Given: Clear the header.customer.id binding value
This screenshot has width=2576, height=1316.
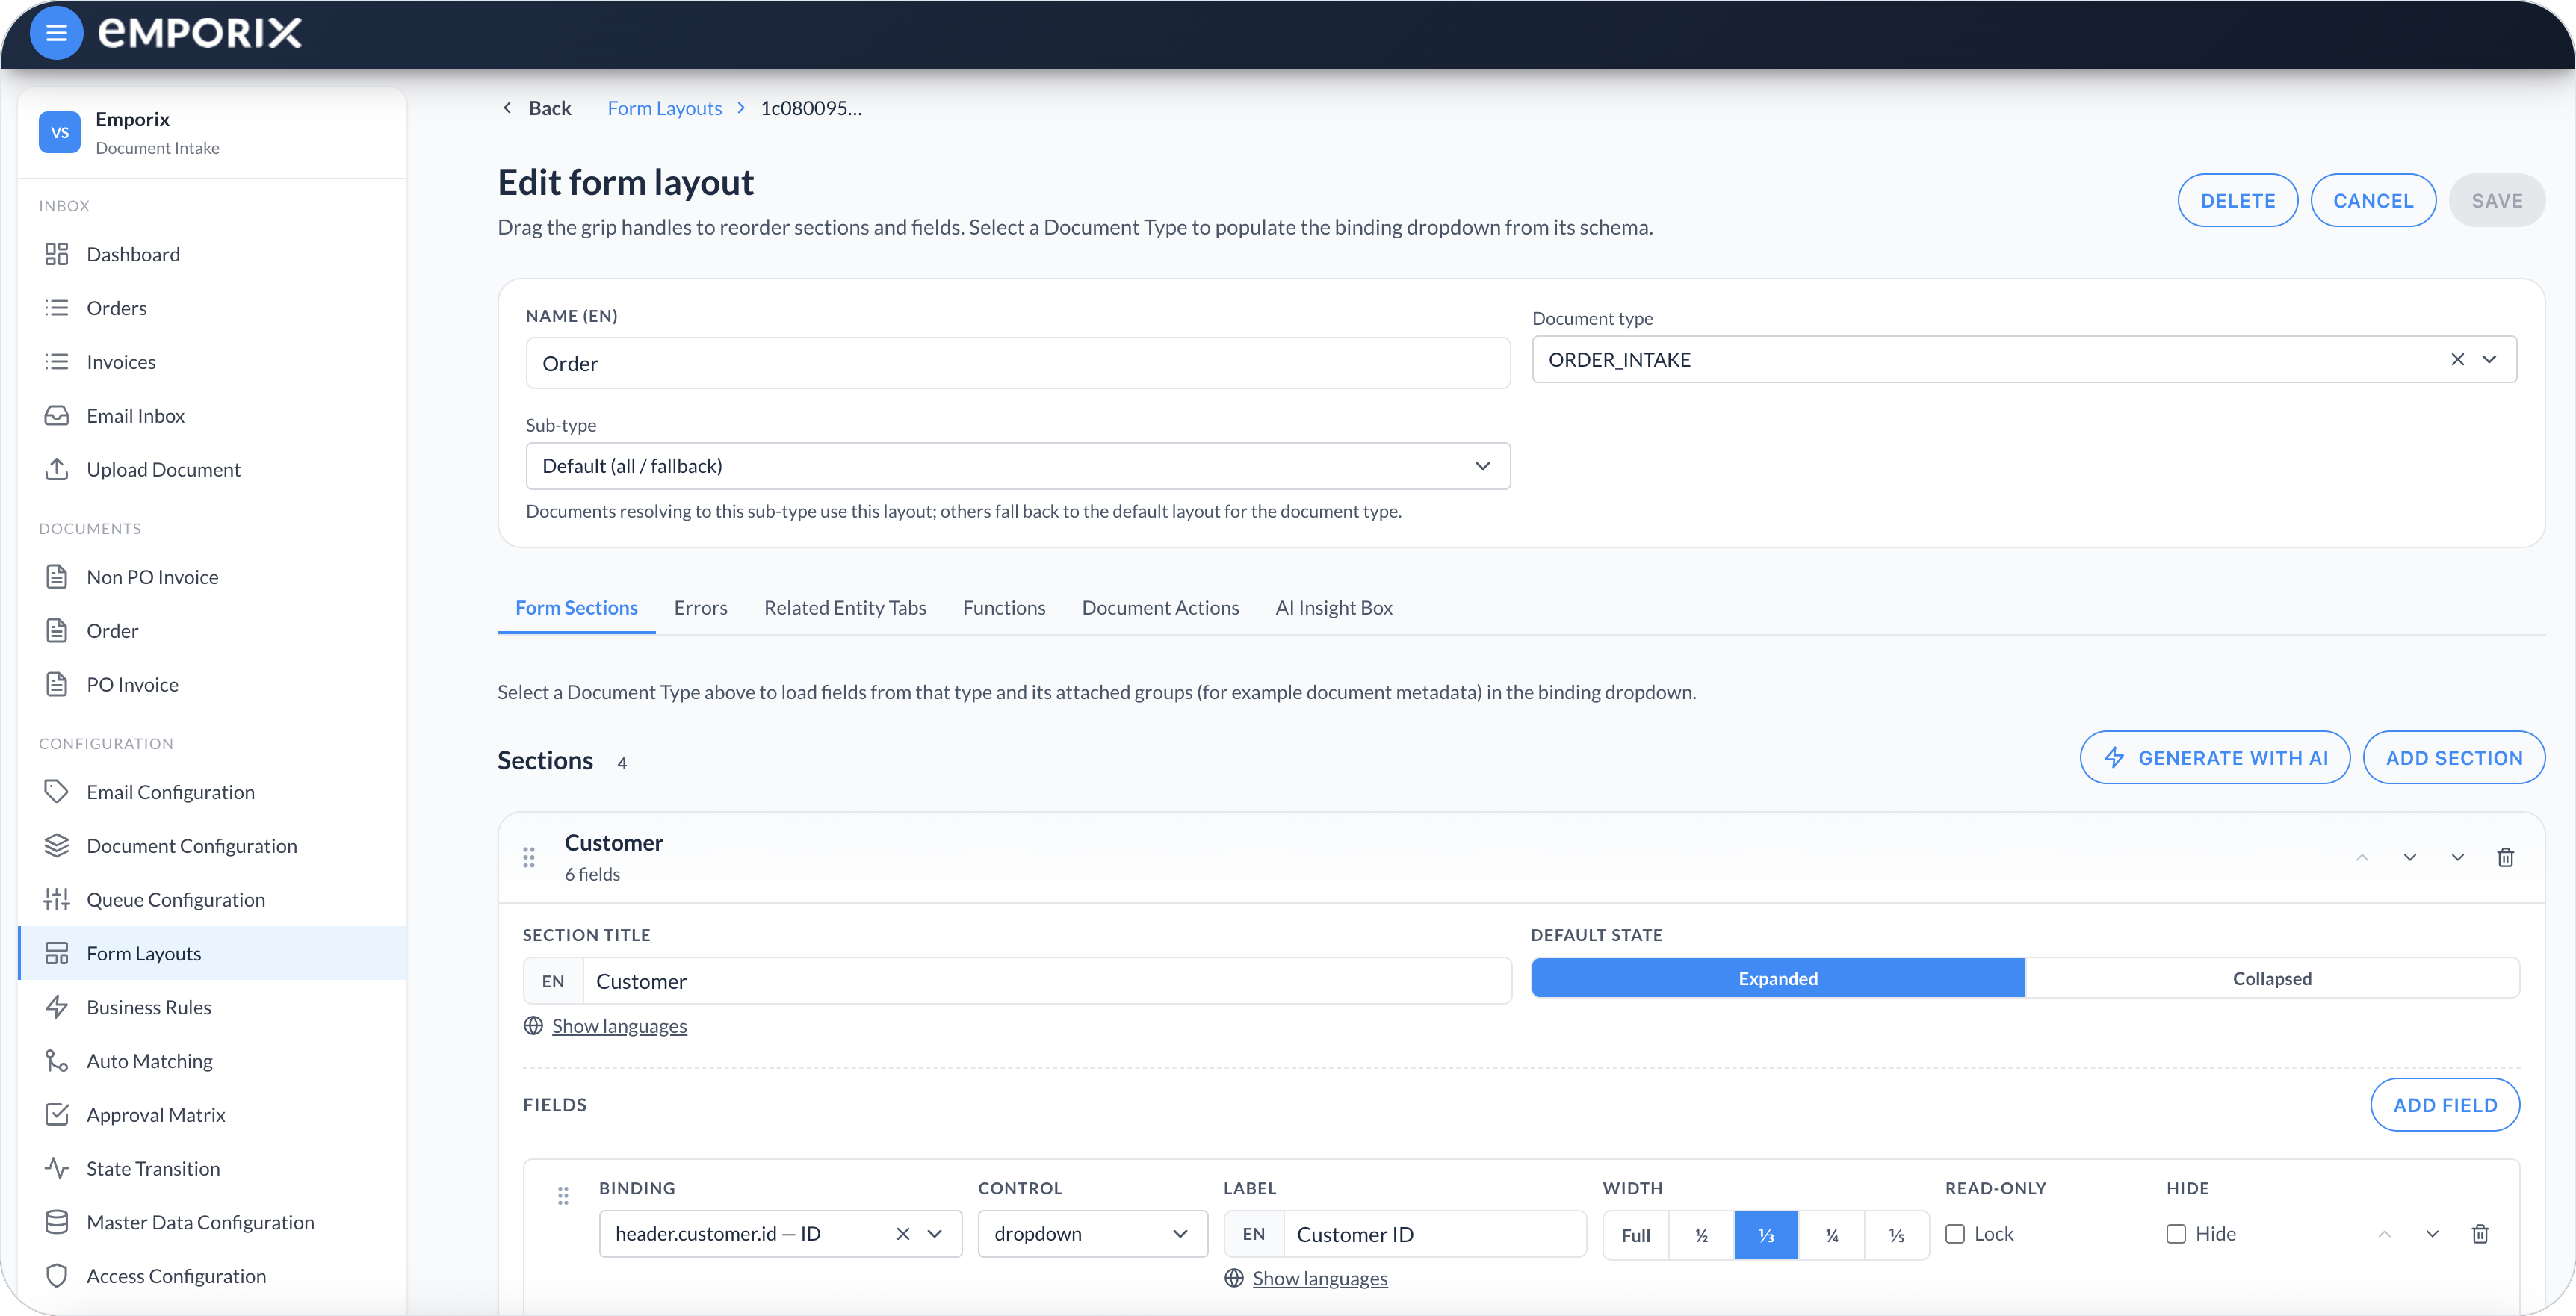Looking at the screenshot, I should click(x=903, y=1233).
